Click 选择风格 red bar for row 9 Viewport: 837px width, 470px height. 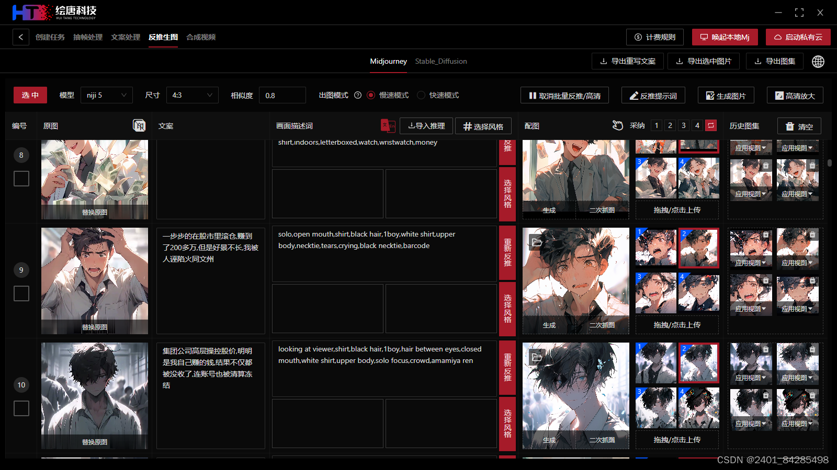(x=507, y=309)
